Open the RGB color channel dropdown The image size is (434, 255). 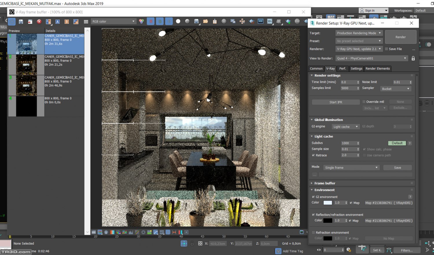click(113, 21)
